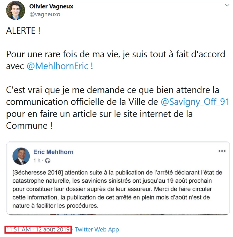233x237 pixels.
Task: Click Eric Mehlhorn's round avatar photo
Action: 21,156
